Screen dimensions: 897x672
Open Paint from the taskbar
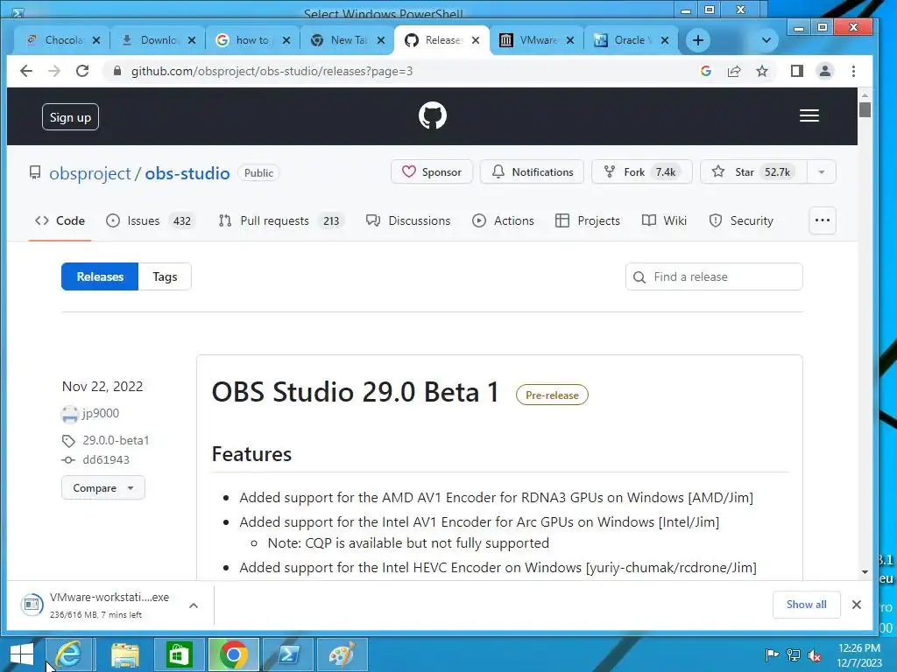(x=343, y=654)
